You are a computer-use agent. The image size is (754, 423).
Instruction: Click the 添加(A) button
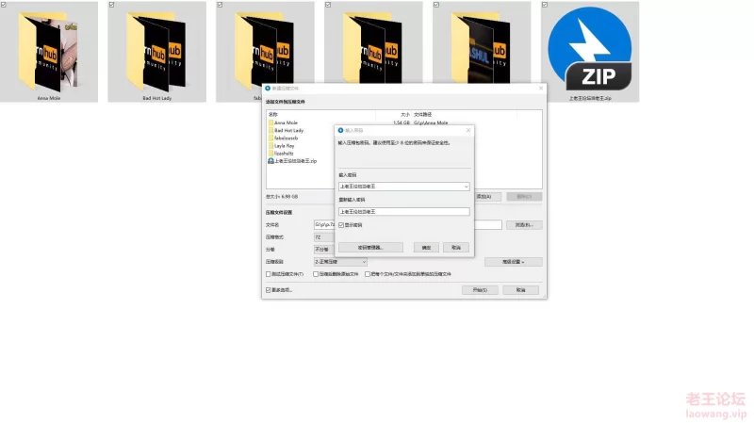coord(487,197)
